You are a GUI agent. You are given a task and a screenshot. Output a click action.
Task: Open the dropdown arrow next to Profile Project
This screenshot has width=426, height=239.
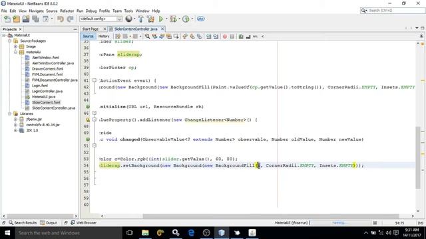192,19
